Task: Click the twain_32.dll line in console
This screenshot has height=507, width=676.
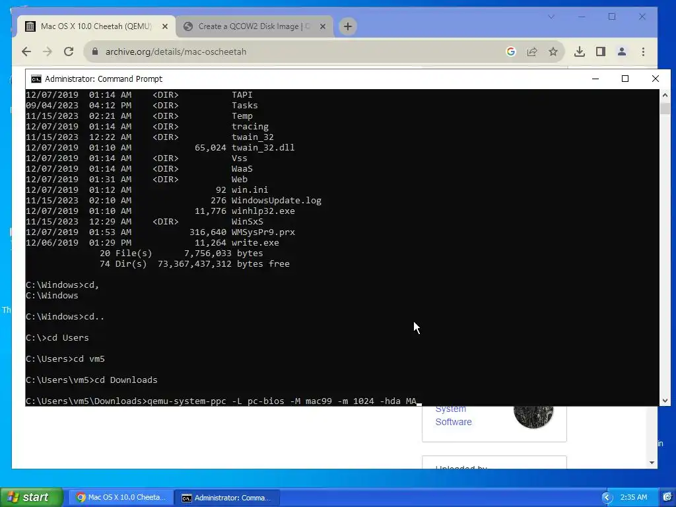Action: pos(160,147)
